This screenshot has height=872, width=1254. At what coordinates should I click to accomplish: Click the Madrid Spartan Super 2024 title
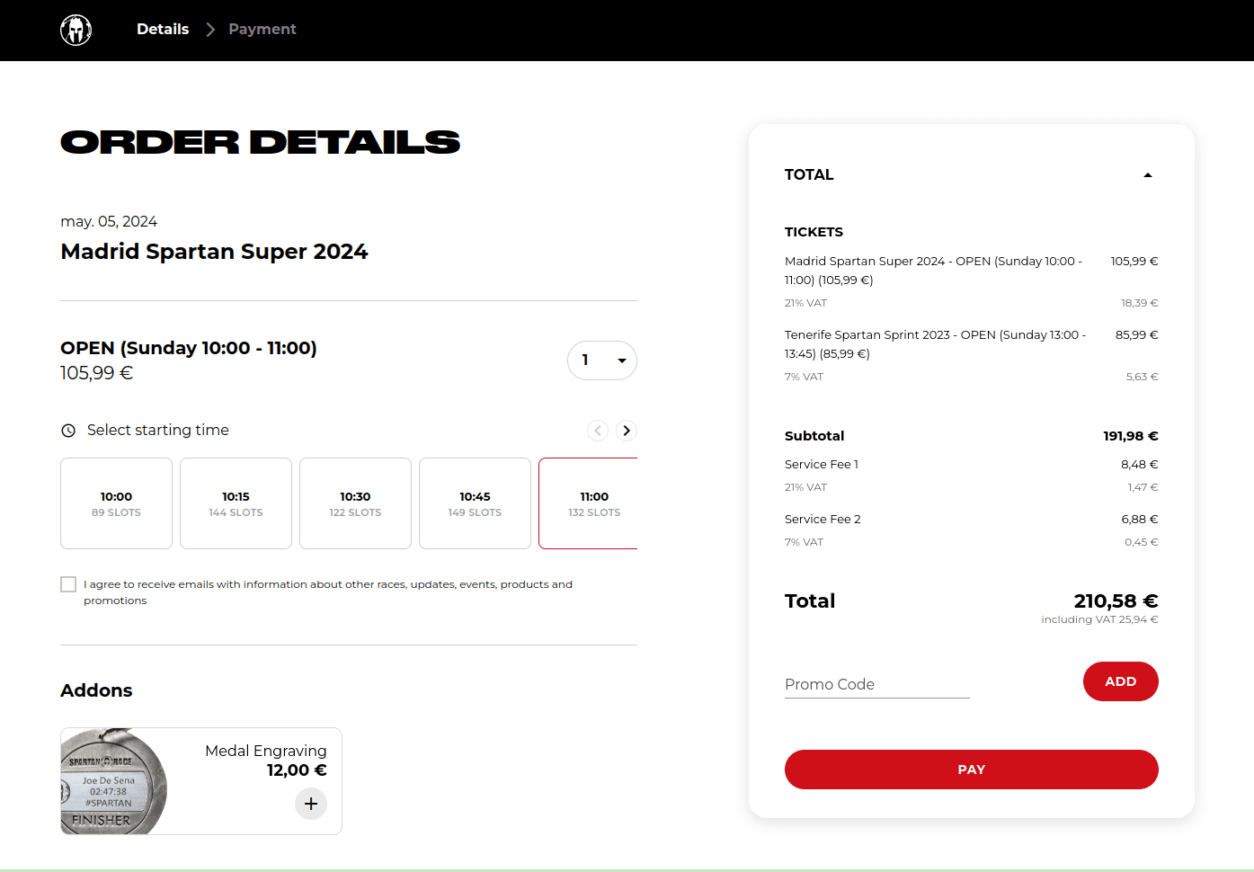tap(214, 252)
